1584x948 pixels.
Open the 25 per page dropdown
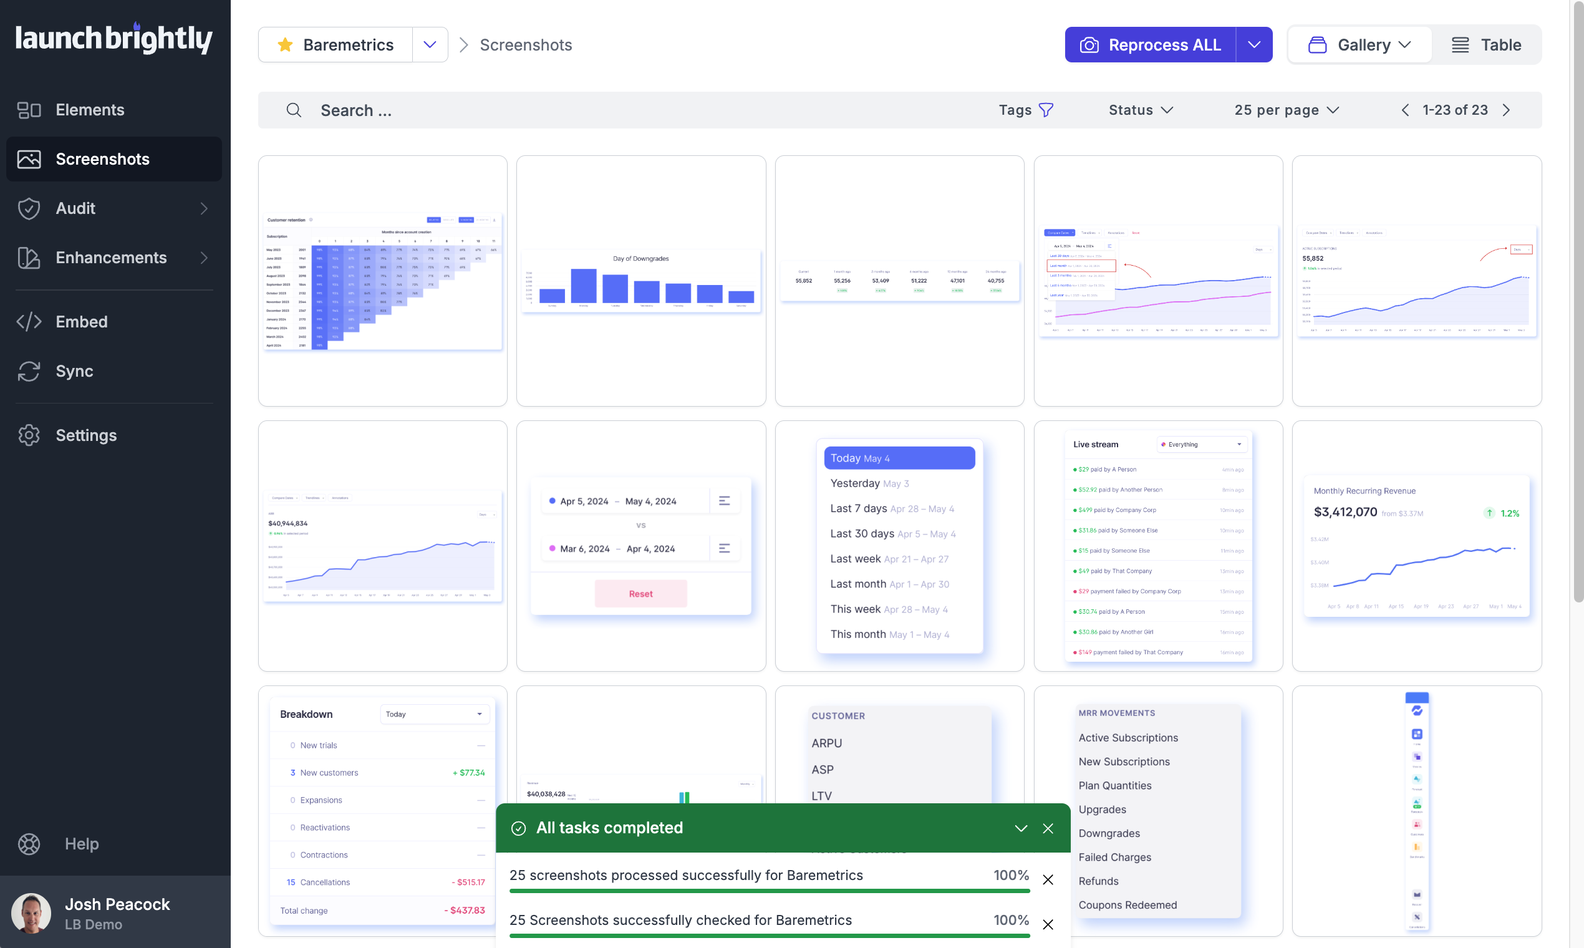point(1287,110)
